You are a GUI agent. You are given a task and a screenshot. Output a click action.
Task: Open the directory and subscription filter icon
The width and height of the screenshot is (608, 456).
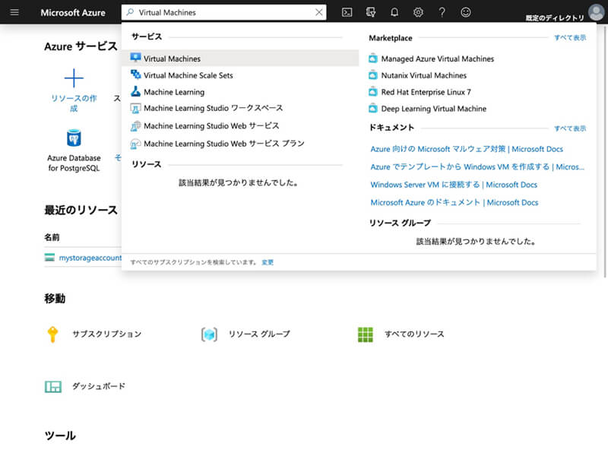point(371,12)
